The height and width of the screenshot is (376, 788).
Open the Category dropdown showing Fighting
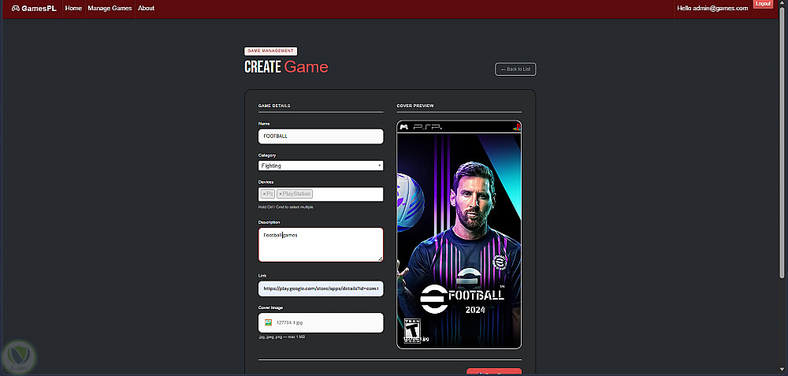tap(321, 166)
